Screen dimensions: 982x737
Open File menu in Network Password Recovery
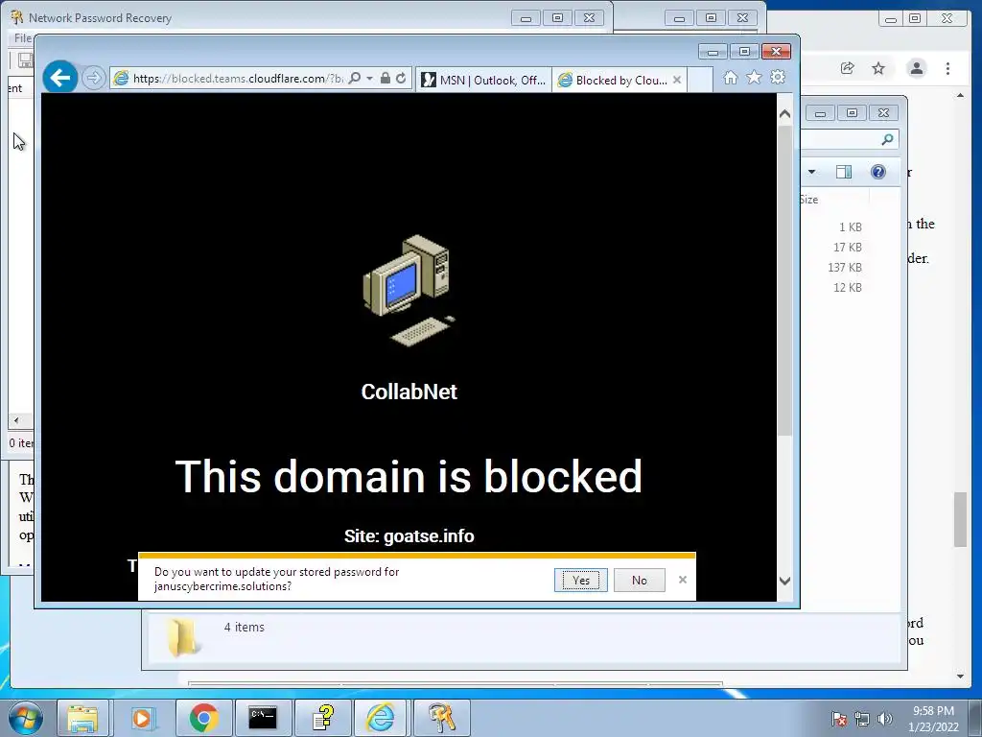click(23, 38)
